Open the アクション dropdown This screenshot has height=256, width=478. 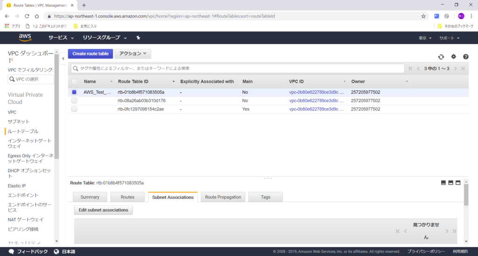coord(133,54)
